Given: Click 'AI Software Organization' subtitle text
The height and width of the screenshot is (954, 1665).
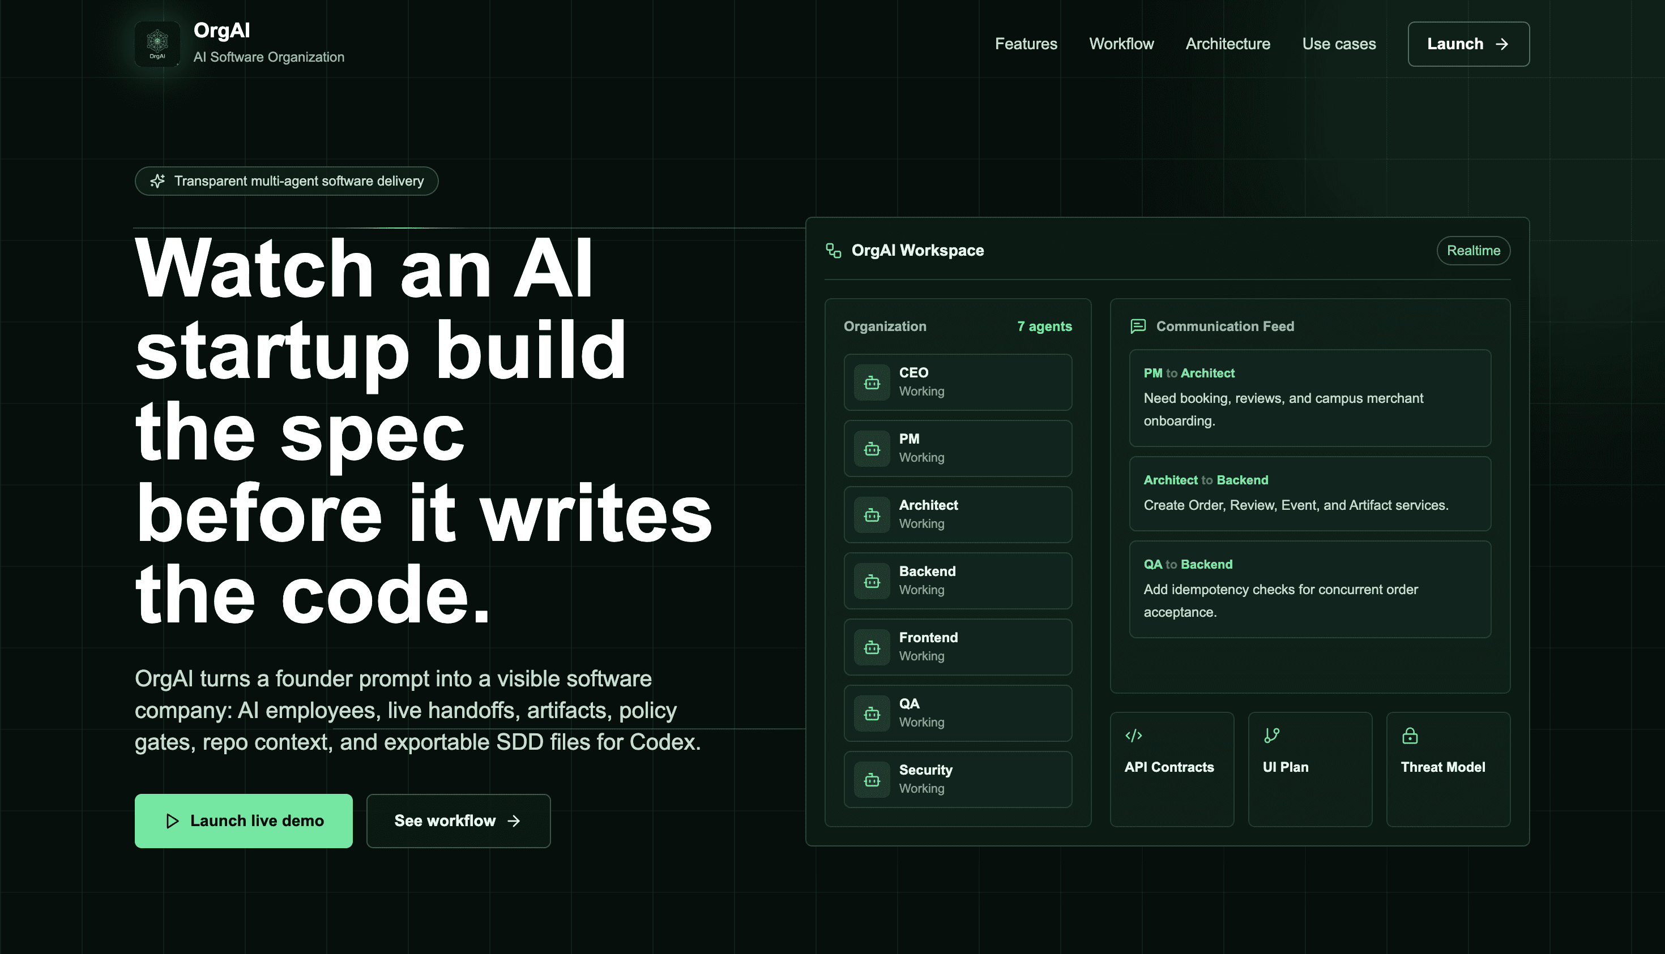Looking at the screenshot, I should coord(269,57).
